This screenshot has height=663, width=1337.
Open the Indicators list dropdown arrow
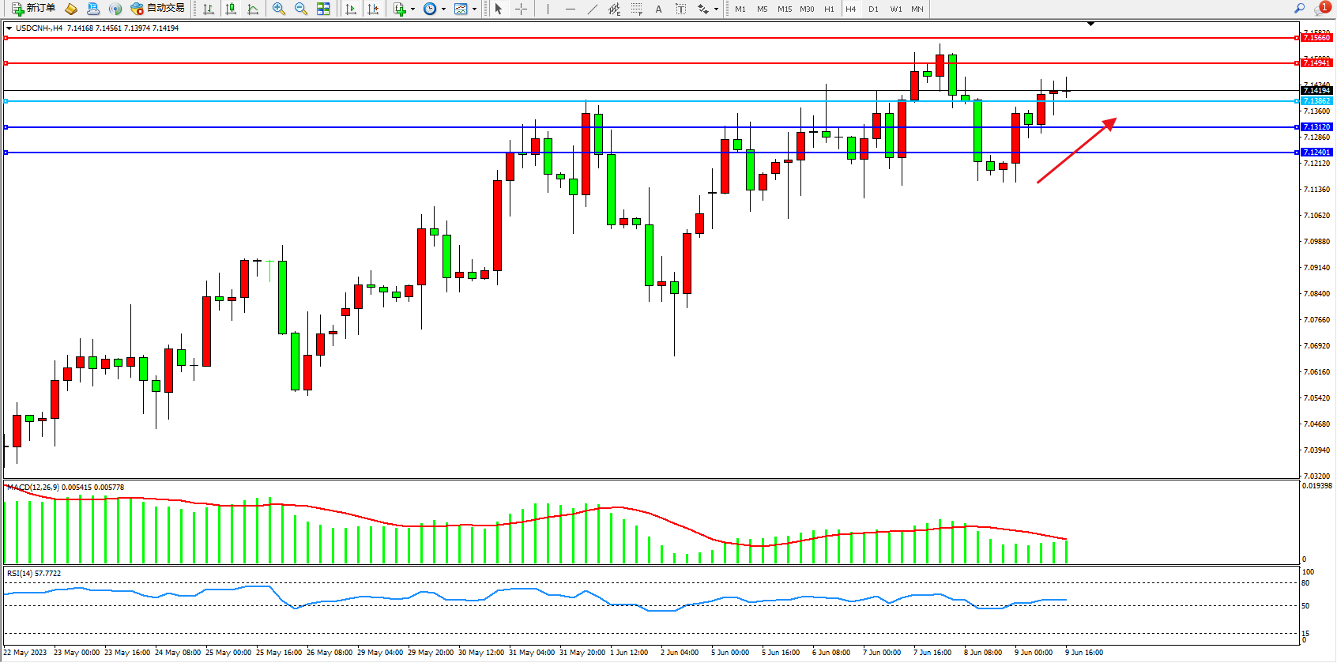(412, 9)
